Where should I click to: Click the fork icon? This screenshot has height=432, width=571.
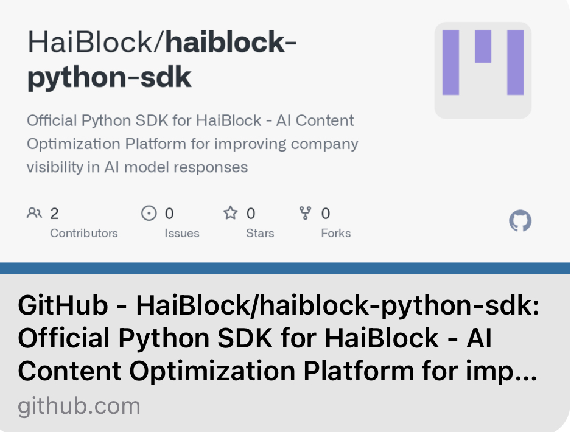[305, 213]
